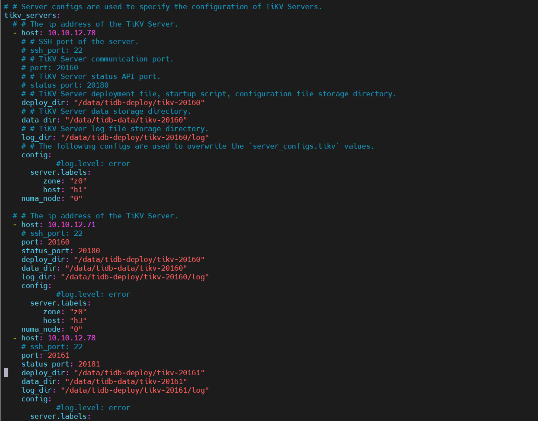Click the deploy_dir path tikv-20161
This screenshot has height=421, width=538.
[x=139, y=373]
